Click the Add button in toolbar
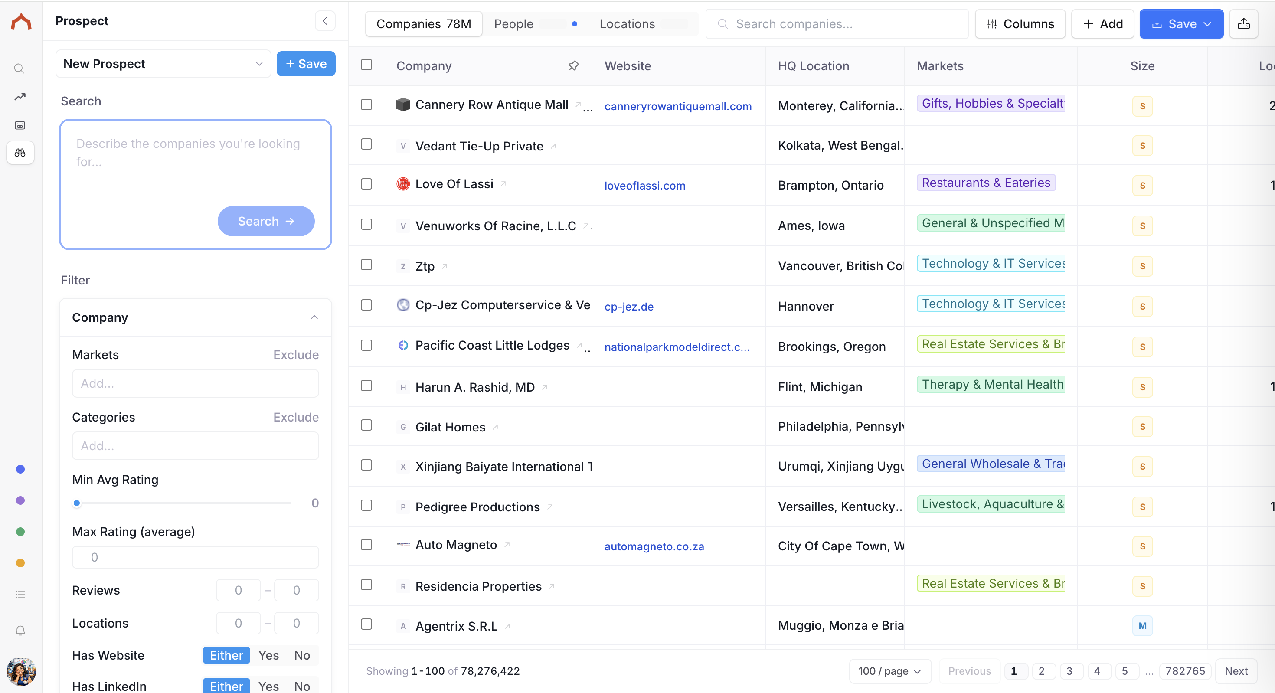 [x=1102, y=24]
